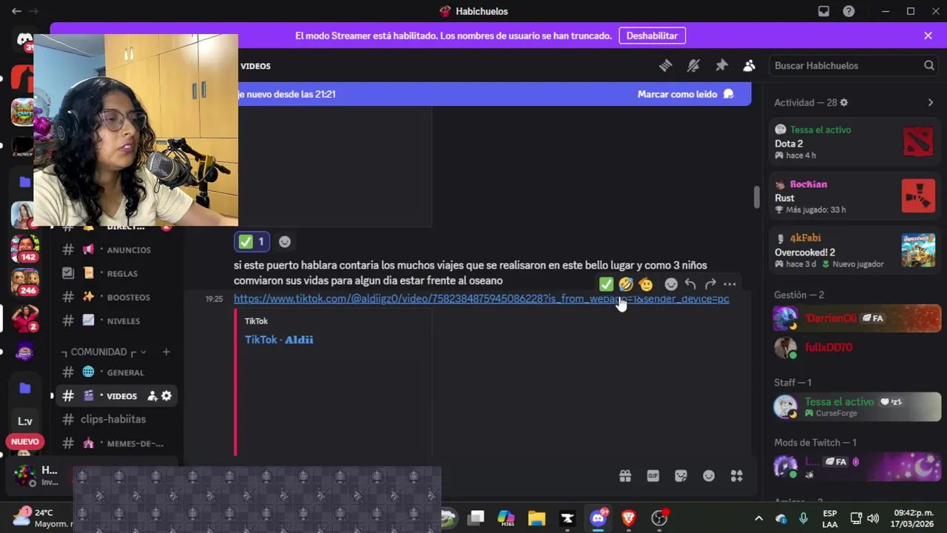Open Rockian Rust activity card

[855, 197]
